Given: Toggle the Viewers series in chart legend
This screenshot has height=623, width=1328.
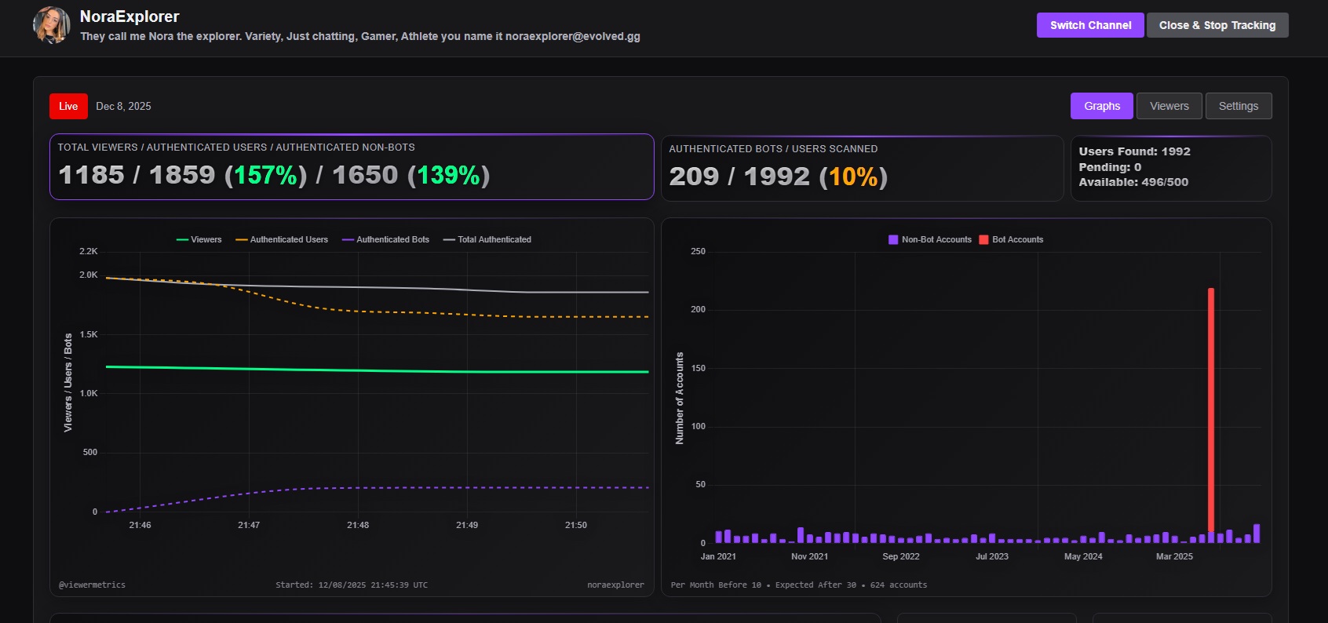Looking at the screenshot, I should 199,239.
